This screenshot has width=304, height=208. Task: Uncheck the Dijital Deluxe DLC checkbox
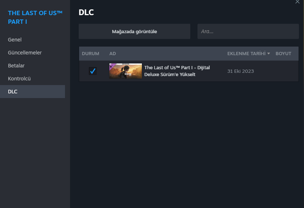[x=93, y=71]
